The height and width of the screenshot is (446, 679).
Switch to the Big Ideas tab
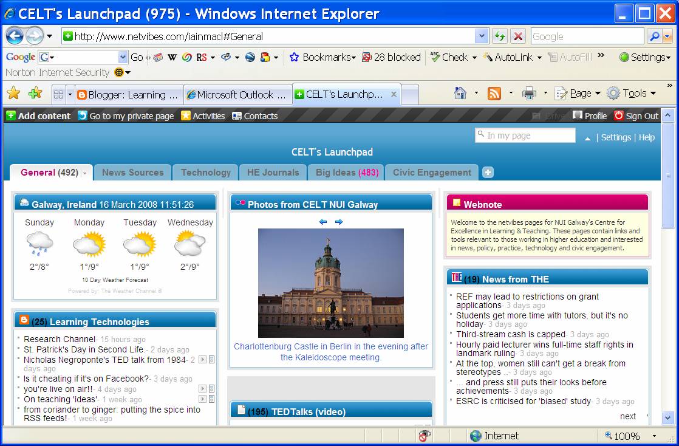pyautogui.click(x=346, y=173)
